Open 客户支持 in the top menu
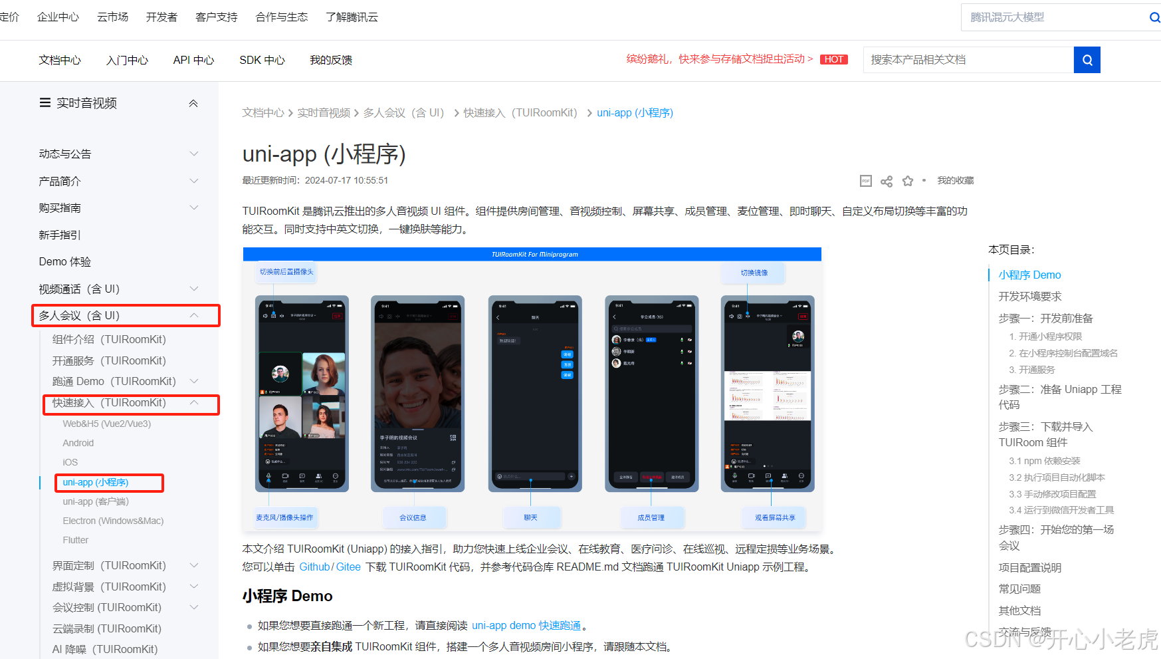This screenshot has height=659, width=1161. tap(216, 17)
